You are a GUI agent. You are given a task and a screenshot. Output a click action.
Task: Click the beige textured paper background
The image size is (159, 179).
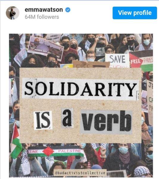pyautogui.click(x=80, y=105)
